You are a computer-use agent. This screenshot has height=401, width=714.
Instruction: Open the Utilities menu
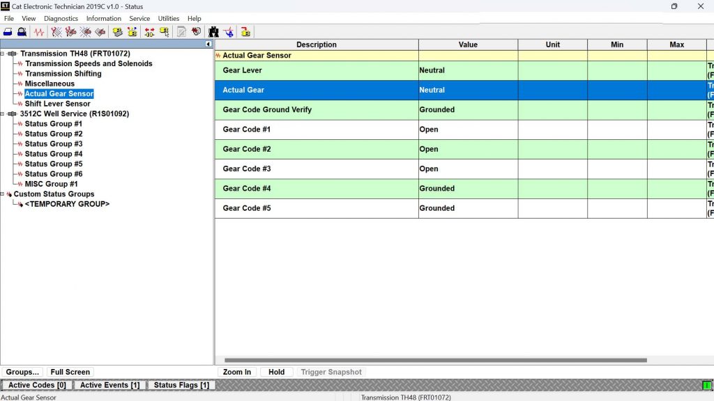point(169,19)
